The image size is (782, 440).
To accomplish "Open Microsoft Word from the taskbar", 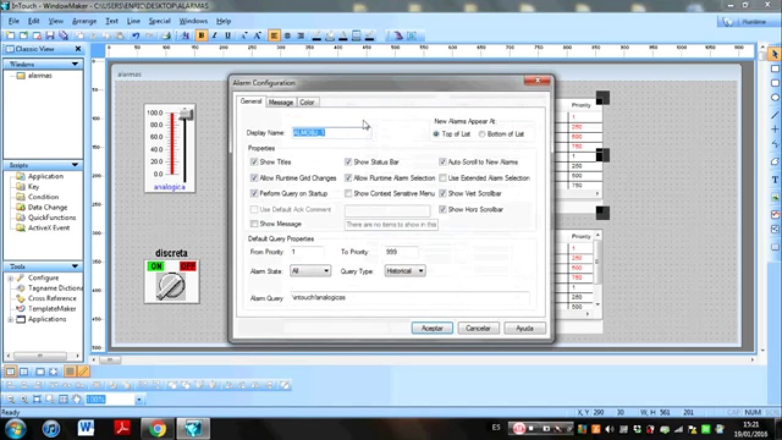I will [86, 429].
